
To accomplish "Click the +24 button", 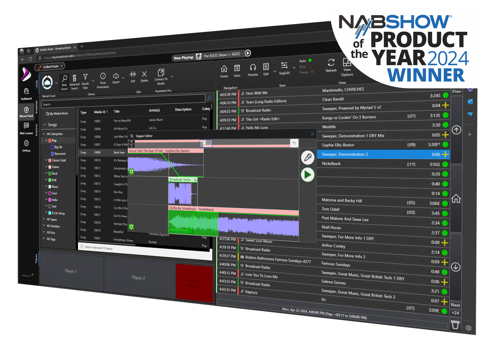I will (x=455, y=313).
